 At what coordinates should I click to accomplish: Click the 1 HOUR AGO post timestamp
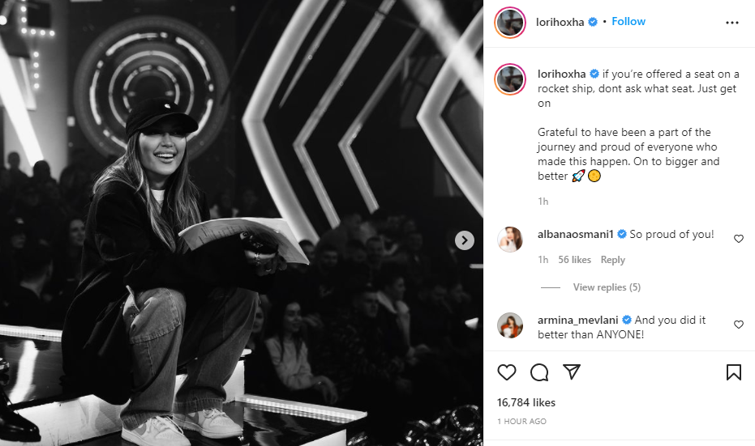click(521, 421)
